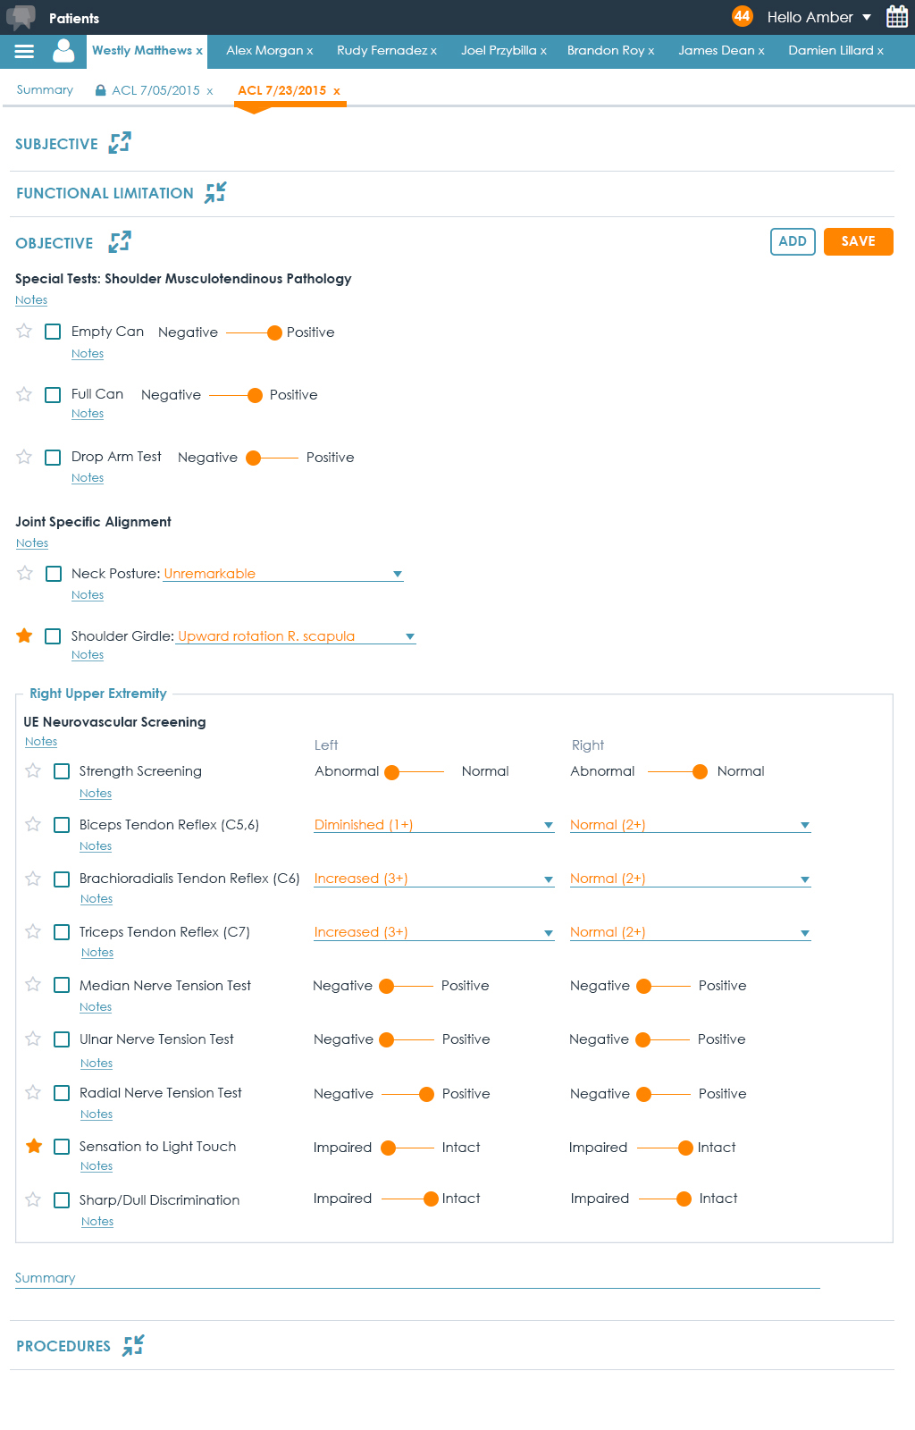Close the ACL 7/23/2015 visit tab
915x1430 pixels.
[x=337, y=91]
